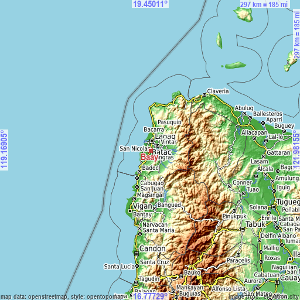
Task: Click the Cabugao place label
Action: tap(152, 183)
